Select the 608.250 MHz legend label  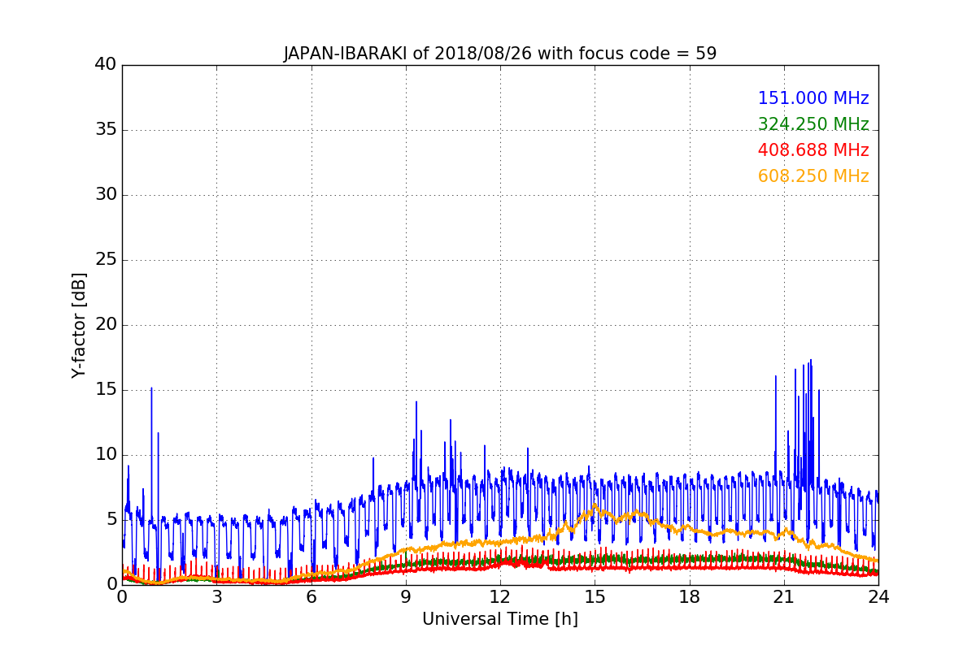pyautogui.click(x=813, y=176)
